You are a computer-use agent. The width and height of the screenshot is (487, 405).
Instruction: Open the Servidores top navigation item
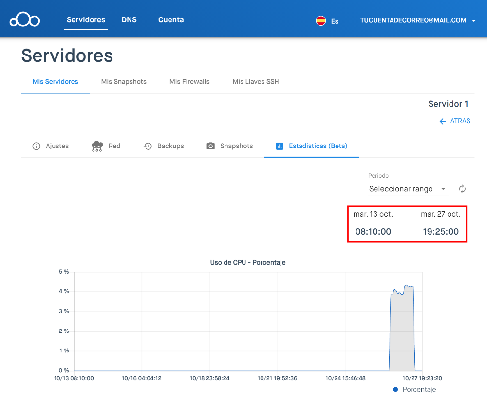click(86, 20)
